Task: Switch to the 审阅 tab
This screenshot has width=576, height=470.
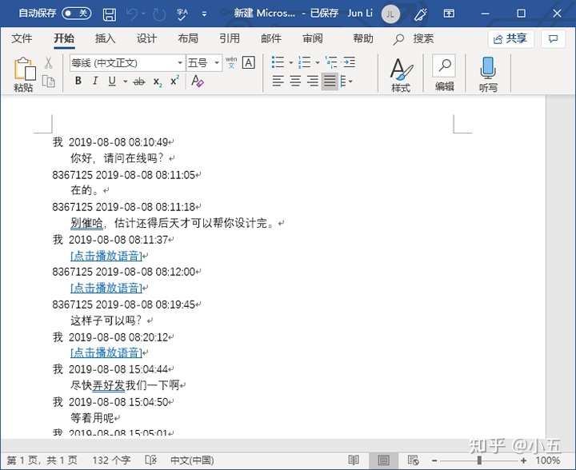Action: tap(313, 38)
